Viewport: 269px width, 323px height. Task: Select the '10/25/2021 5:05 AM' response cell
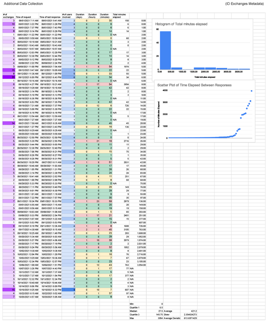coord(50,297)
